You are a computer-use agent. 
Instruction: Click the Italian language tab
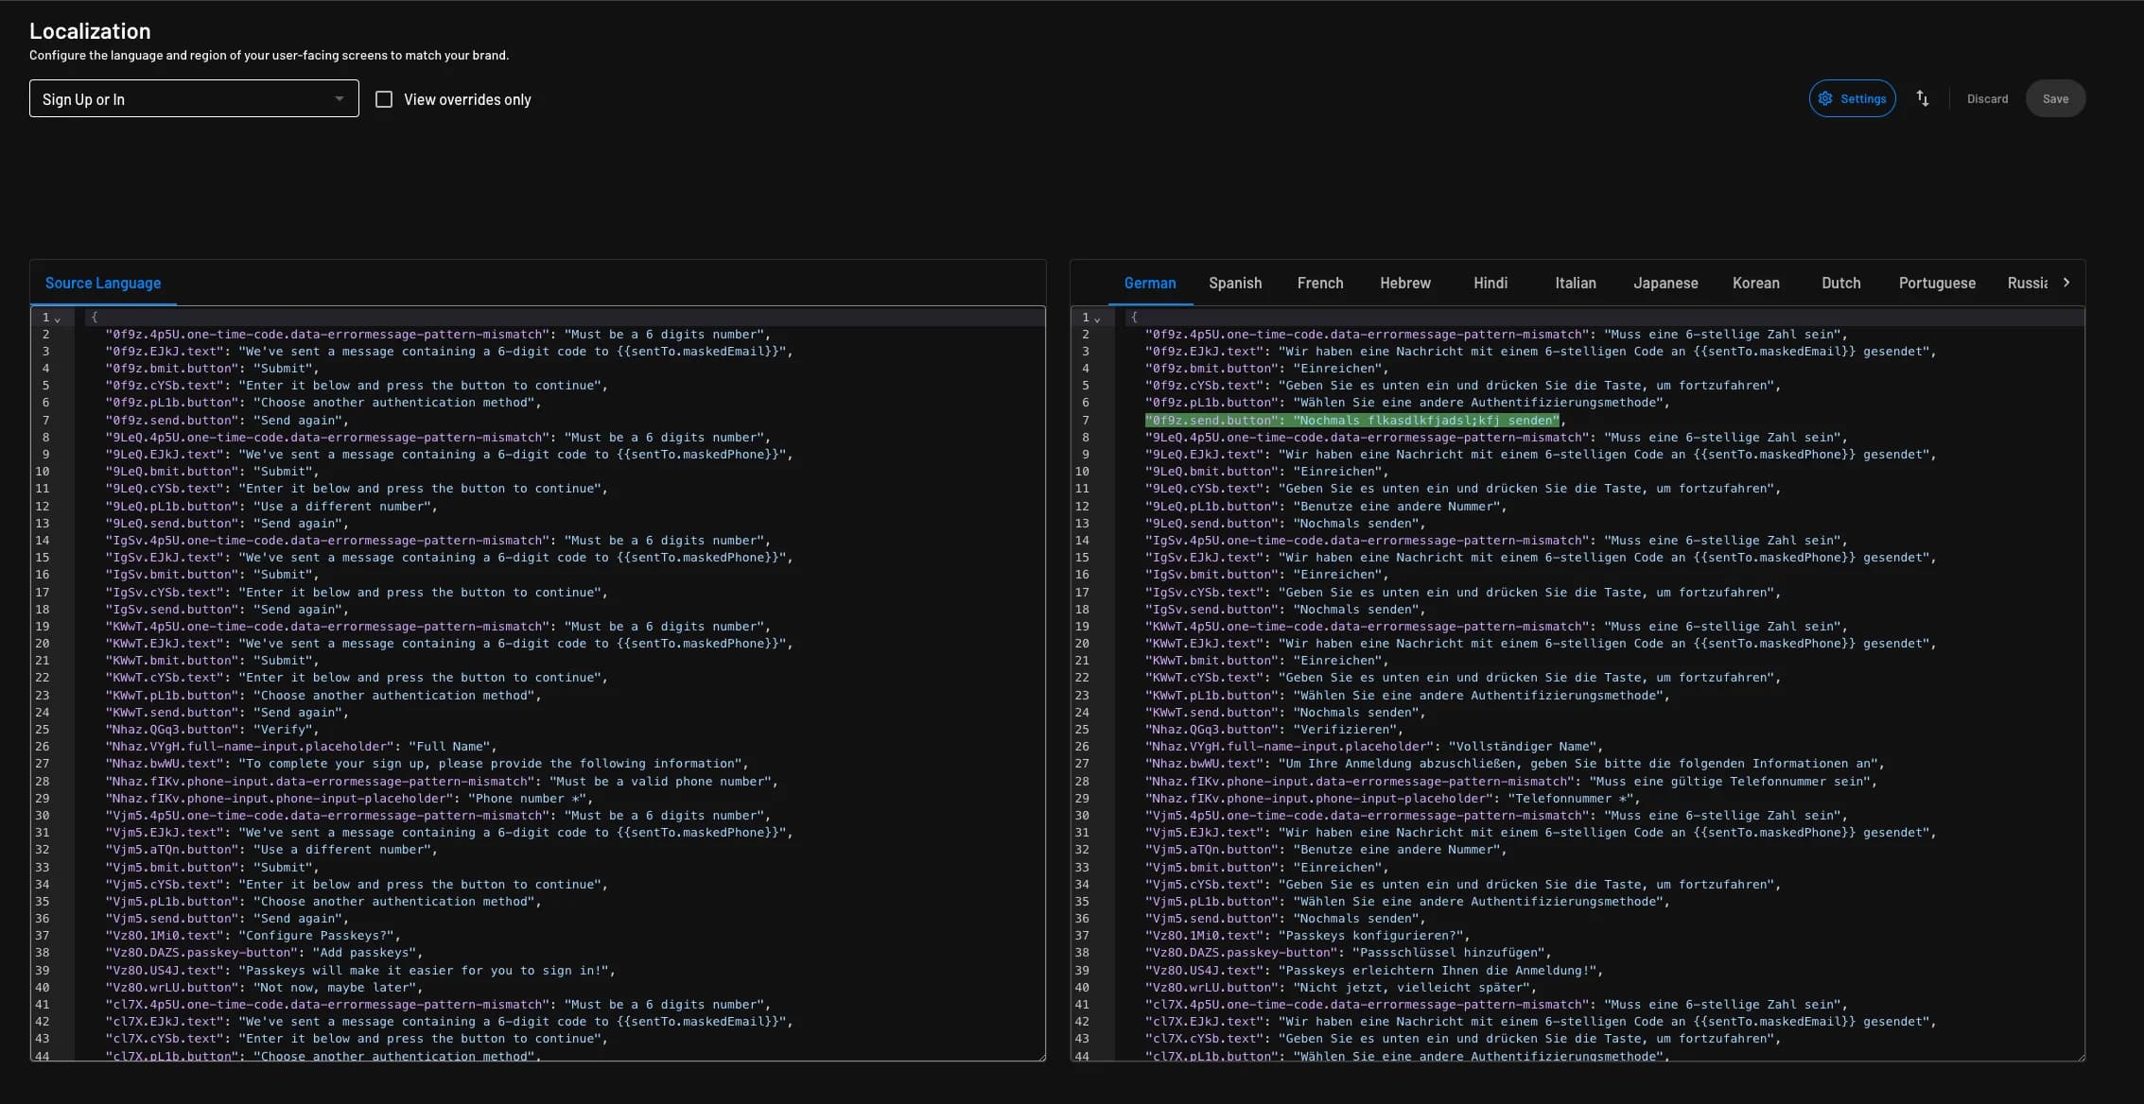click(x=1574, y=283)
